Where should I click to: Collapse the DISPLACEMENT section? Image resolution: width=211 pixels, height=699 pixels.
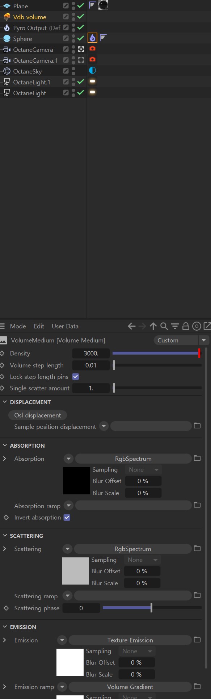5,402
